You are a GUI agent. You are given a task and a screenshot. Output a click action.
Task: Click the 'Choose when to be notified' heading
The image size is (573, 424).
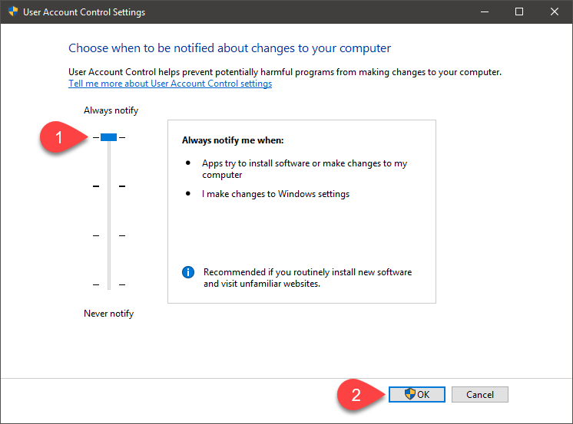[230, 48]
